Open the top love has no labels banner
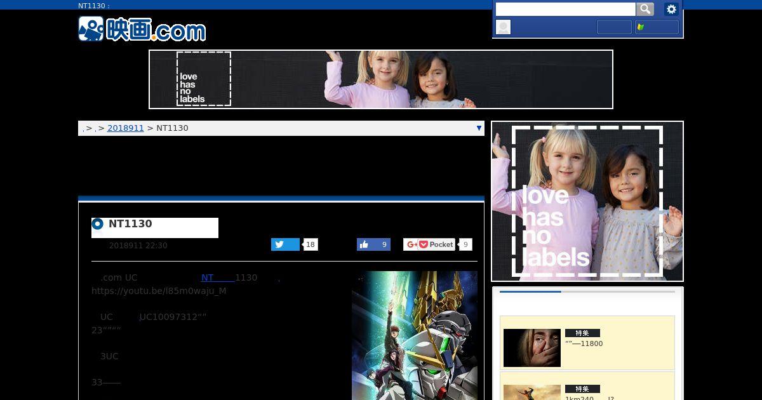The height and width of the screenshot is (400, 762). [381, 79]
